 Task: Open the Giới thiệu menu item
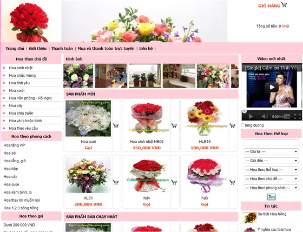[x=38, y=49]
